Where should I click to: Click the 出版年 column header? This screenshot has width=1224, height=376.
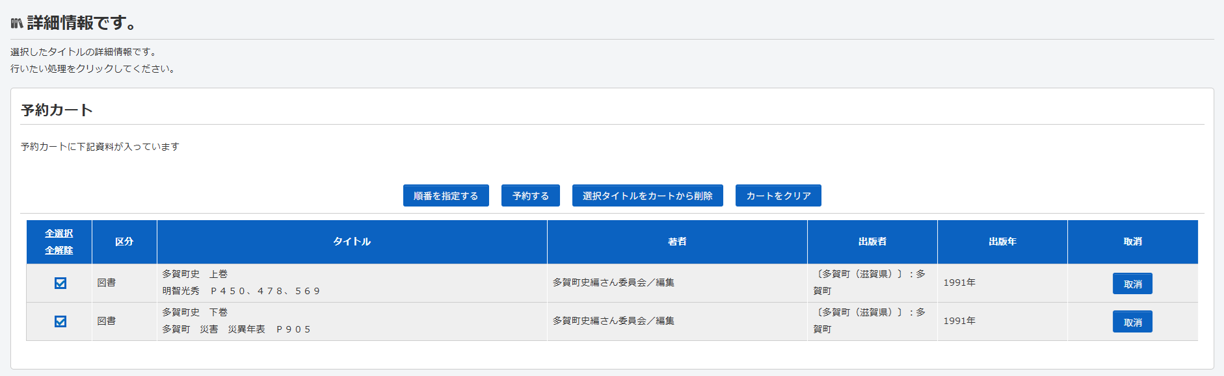pyautogui.click(x=1002, y=242)
